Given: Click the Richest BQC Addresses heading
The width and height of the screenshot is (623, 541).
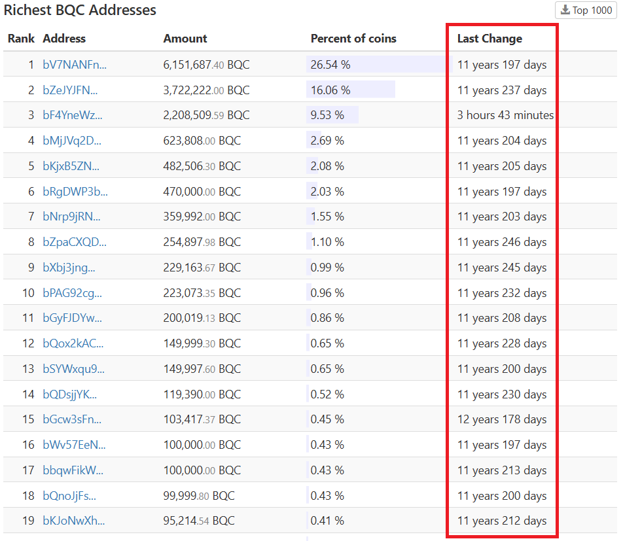Looking at the screenshot, I should (x=80, y=10).
